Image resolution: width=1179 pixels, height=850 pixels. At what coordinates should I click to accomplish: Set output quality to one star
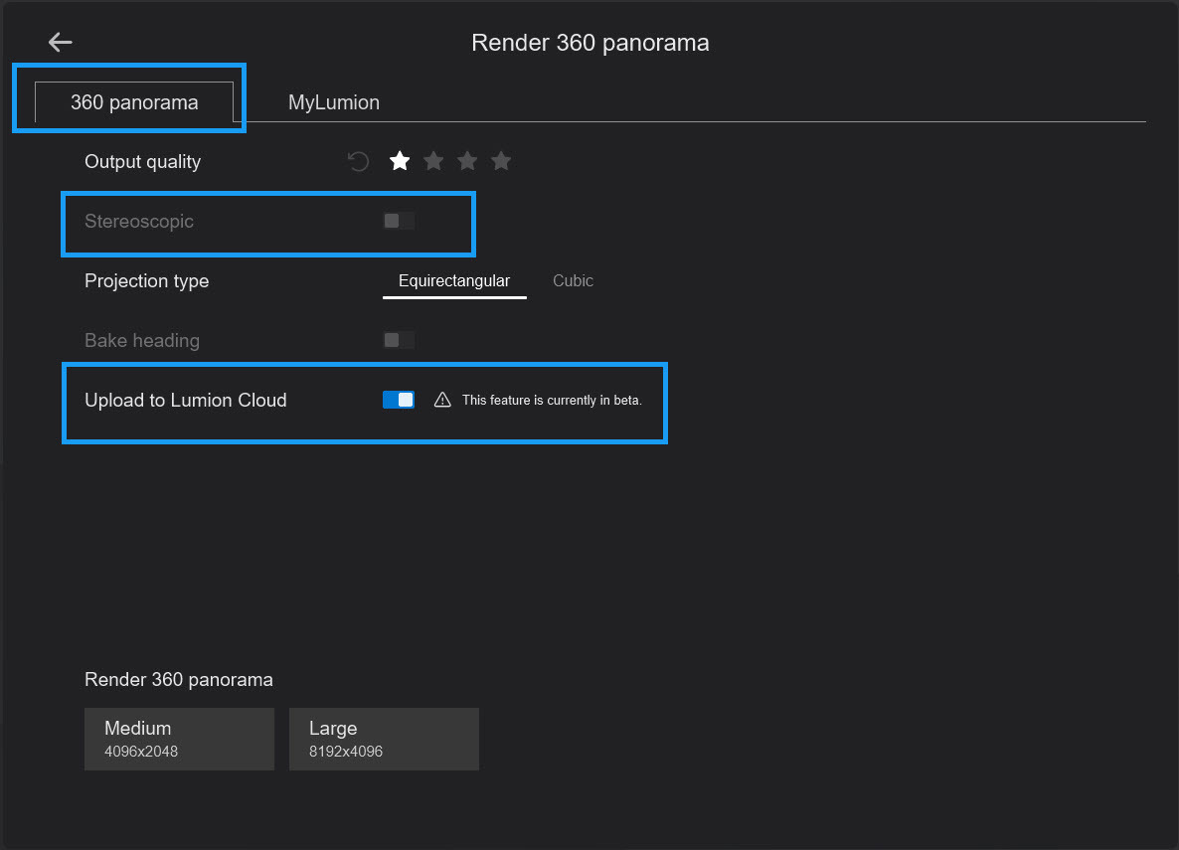point(400,161)
